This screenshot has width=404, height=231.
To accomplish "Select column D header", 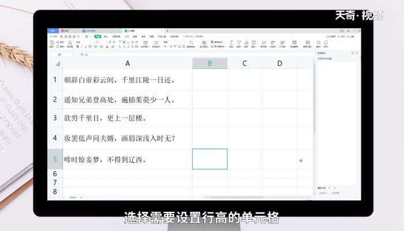I will 279,64.
